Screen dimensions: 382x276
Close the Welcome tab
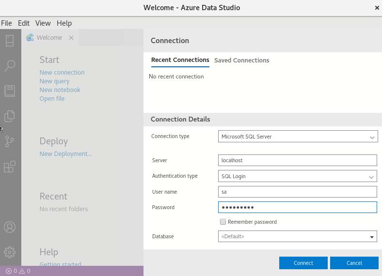point(71,38)
